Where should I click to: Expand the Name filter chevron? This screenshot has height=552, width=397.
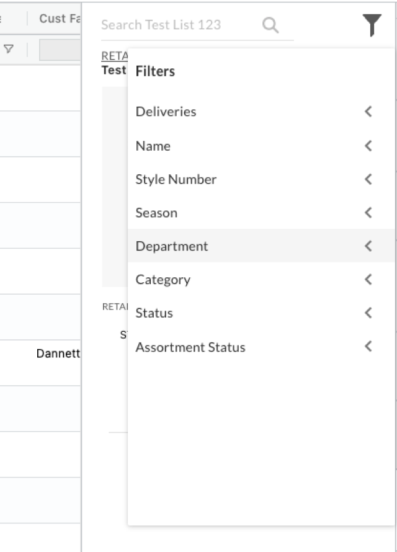point(368,146)
